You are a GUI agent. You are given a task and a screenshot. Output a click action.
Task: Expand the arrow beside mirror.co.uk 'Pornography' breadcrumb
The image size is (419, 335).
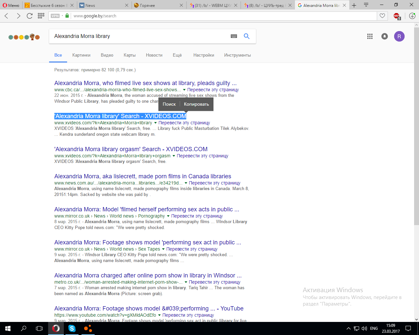(x=168, y=216)
